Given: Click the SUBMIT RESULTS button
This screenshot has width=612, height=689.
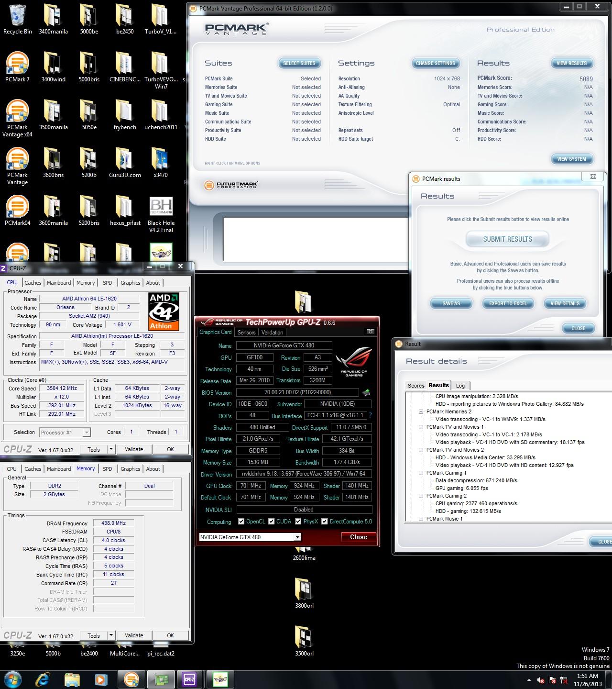Looking at the screenshot, I should tap(508, 239).
